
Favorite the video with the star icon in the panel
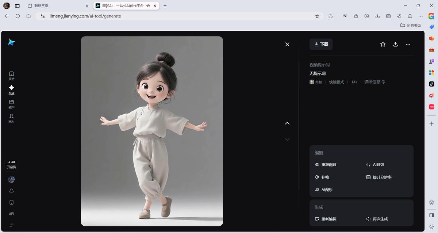coord(383,44)
